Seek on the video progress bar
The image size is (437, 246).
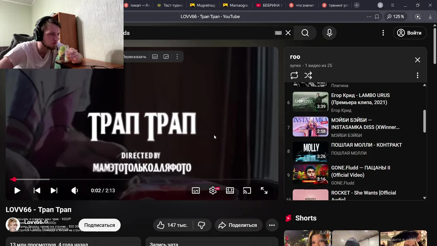[x=142, y=179]
